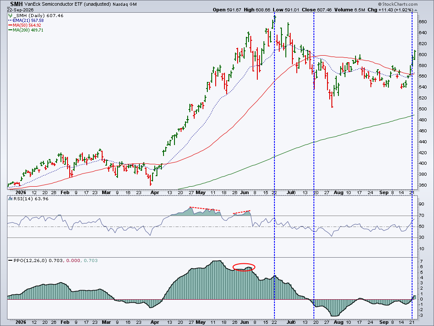Click 'VanEck Semiconductor ETF (unadjusted)' name

68,4
